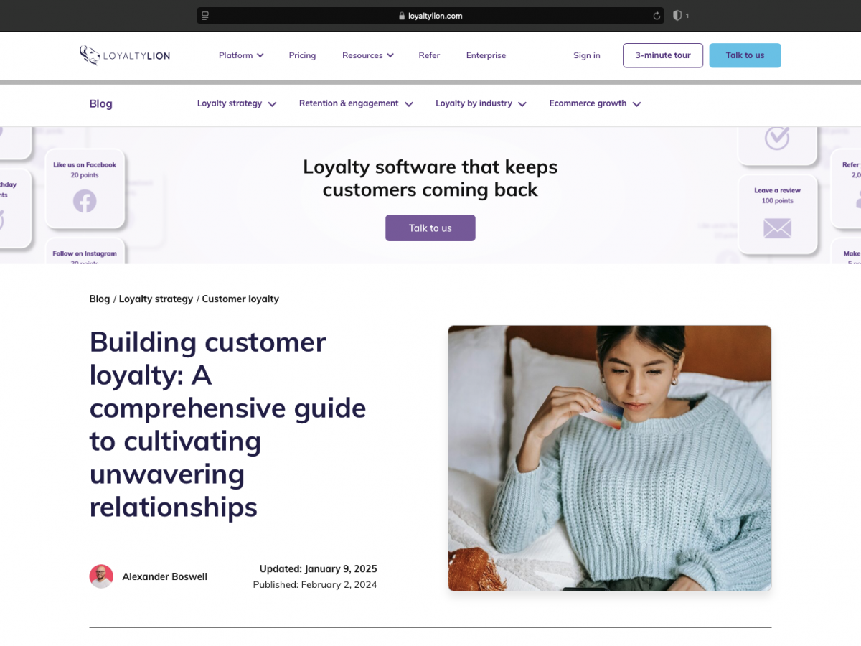Click the tab overview icon in address bar
The image size is (861, 646).
(x=205, y=16)
